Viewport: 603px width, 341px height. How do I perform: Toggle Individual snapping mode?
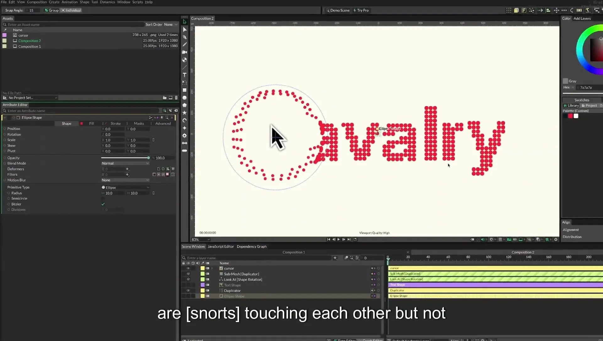pos(71,10)
